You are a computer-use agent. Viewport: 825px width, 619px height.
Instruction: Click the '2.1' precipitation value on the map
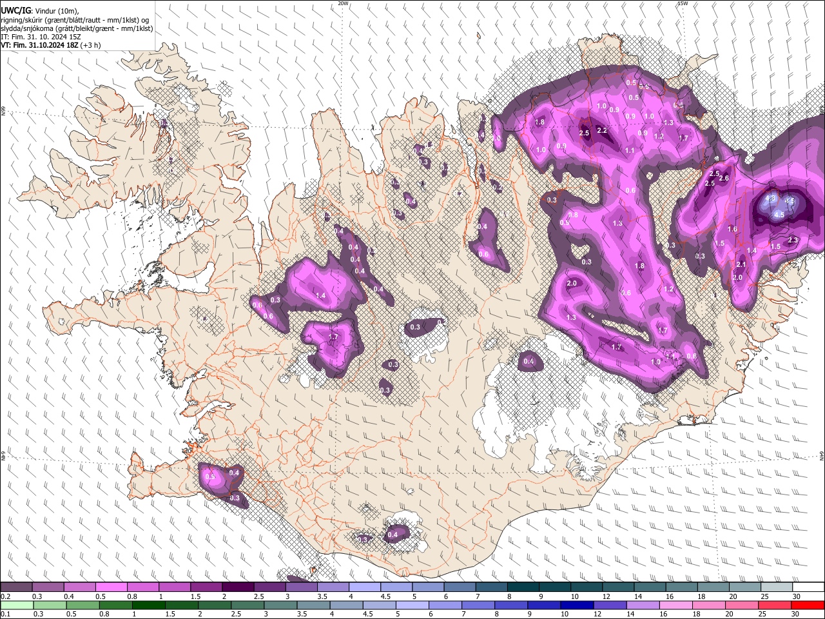click(741, 264)
